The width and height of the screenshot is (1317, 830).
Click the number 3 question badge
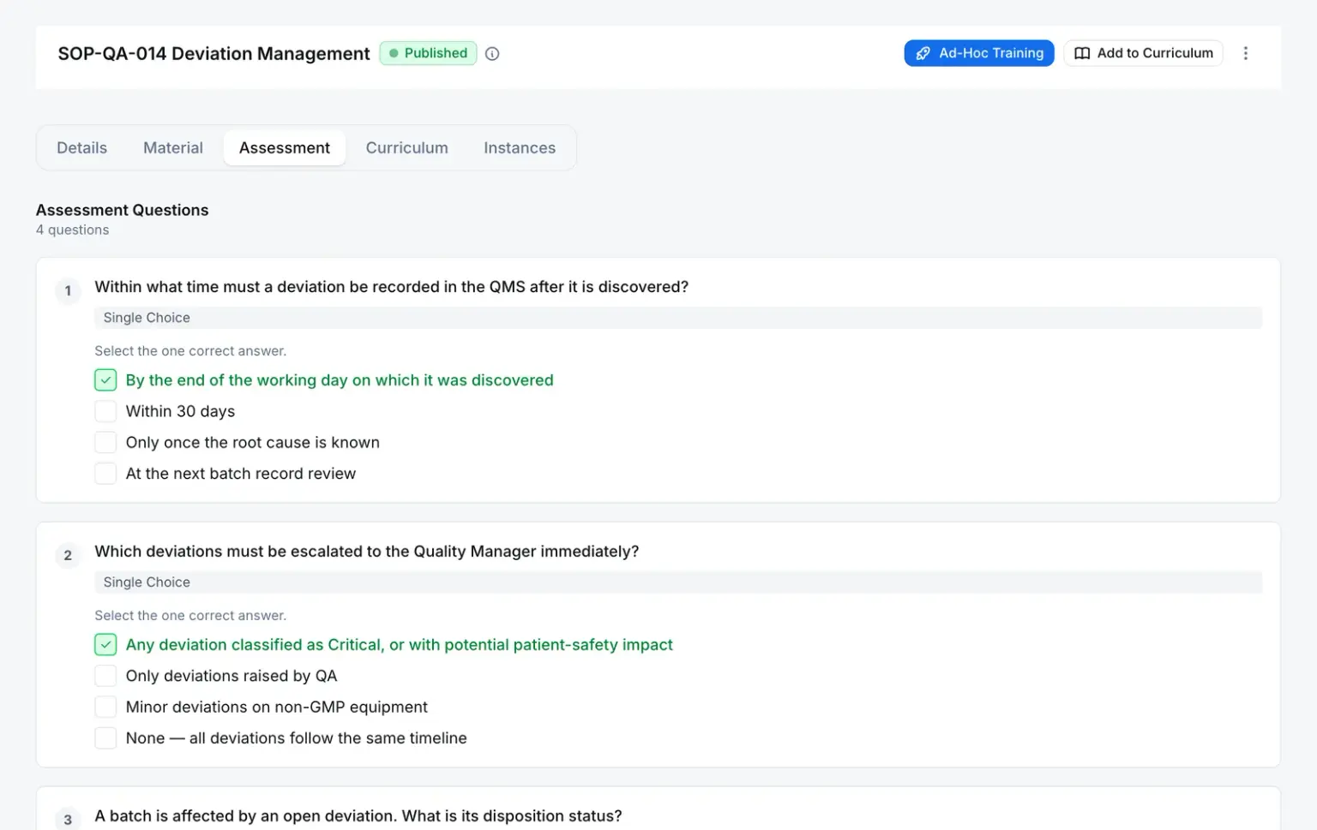(68, 820)
